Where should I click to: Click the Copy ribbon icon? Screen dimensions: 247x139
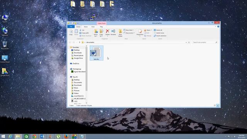[x=71, y=32]
